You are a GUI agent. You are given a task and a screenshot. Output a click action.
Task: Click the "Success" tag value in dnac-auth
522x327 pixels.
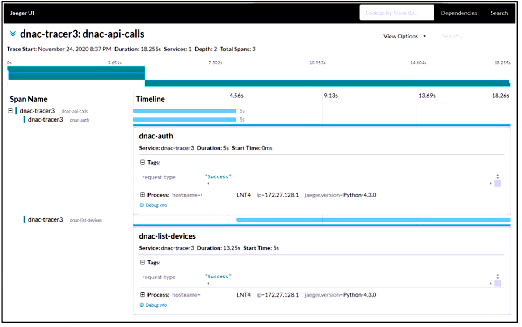[x=218, y=176]
